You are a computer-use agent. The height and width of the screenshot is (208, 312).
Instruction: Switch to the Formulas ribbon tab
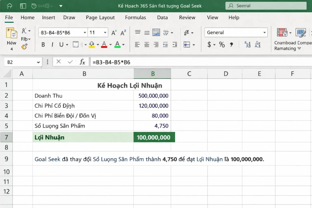click(x=136, y=18)
